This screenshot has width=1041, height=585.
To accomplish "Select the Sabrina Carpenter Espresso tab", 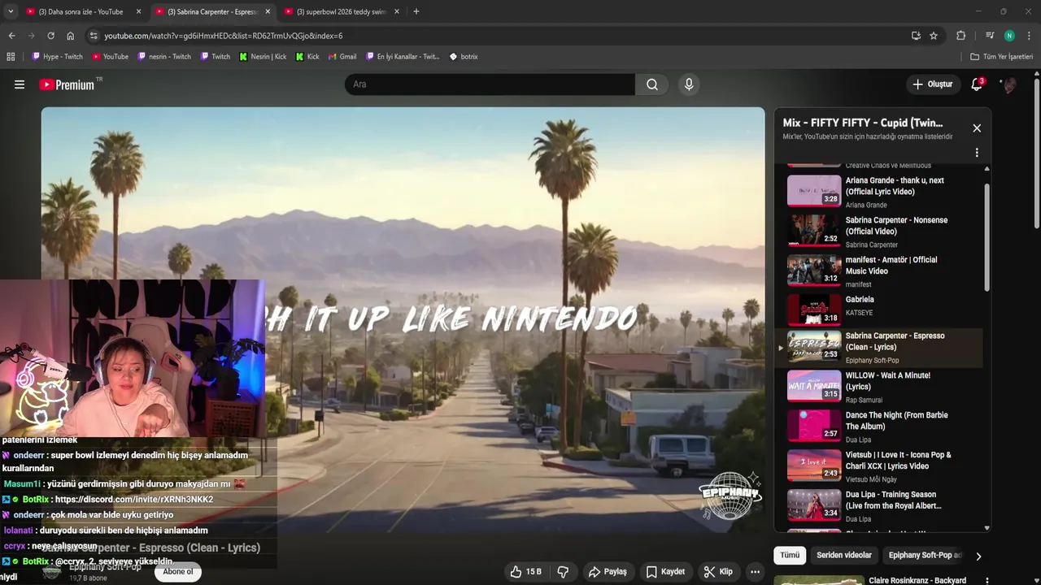I will (x=211, y=12).
